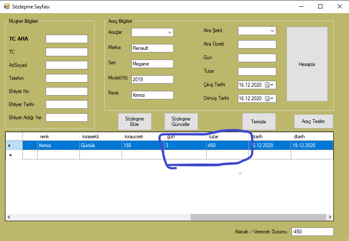Minimize the Sözleşme Sayfası window
Viewport: 349px width, 241px height.
point(301,6)
